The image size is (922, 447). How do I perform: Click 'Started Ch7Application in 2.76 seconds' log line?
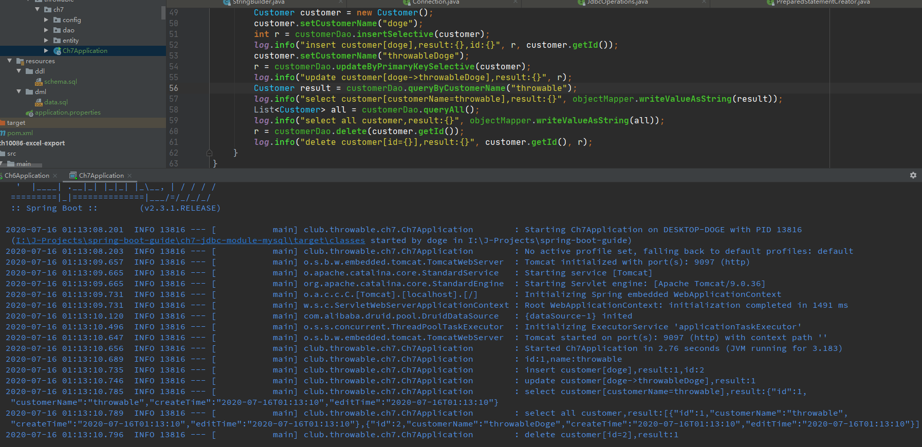tap(684, 348)
